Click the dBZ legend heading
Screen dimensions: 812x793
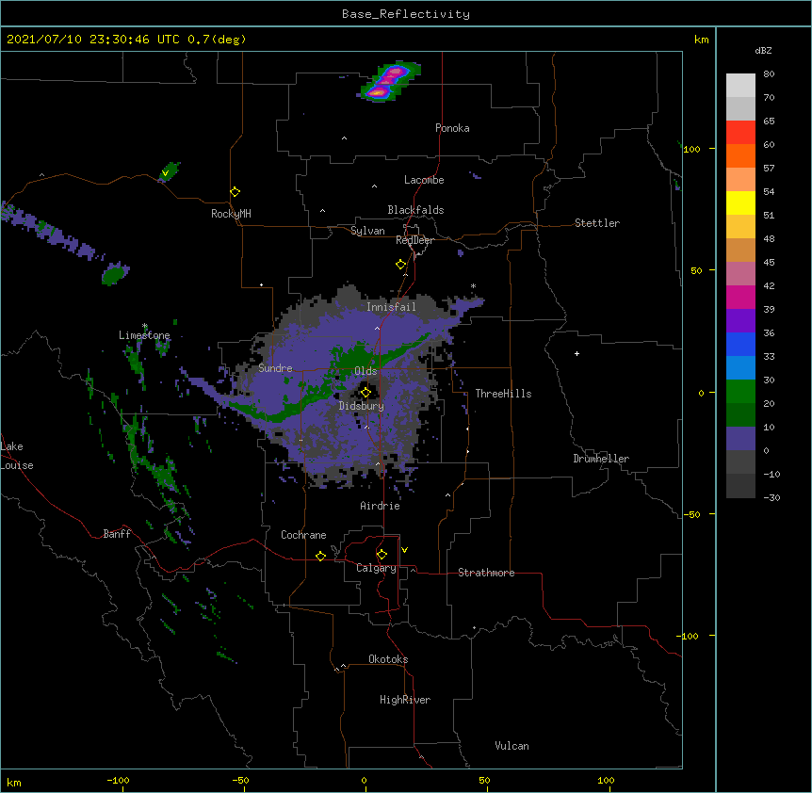763,51
